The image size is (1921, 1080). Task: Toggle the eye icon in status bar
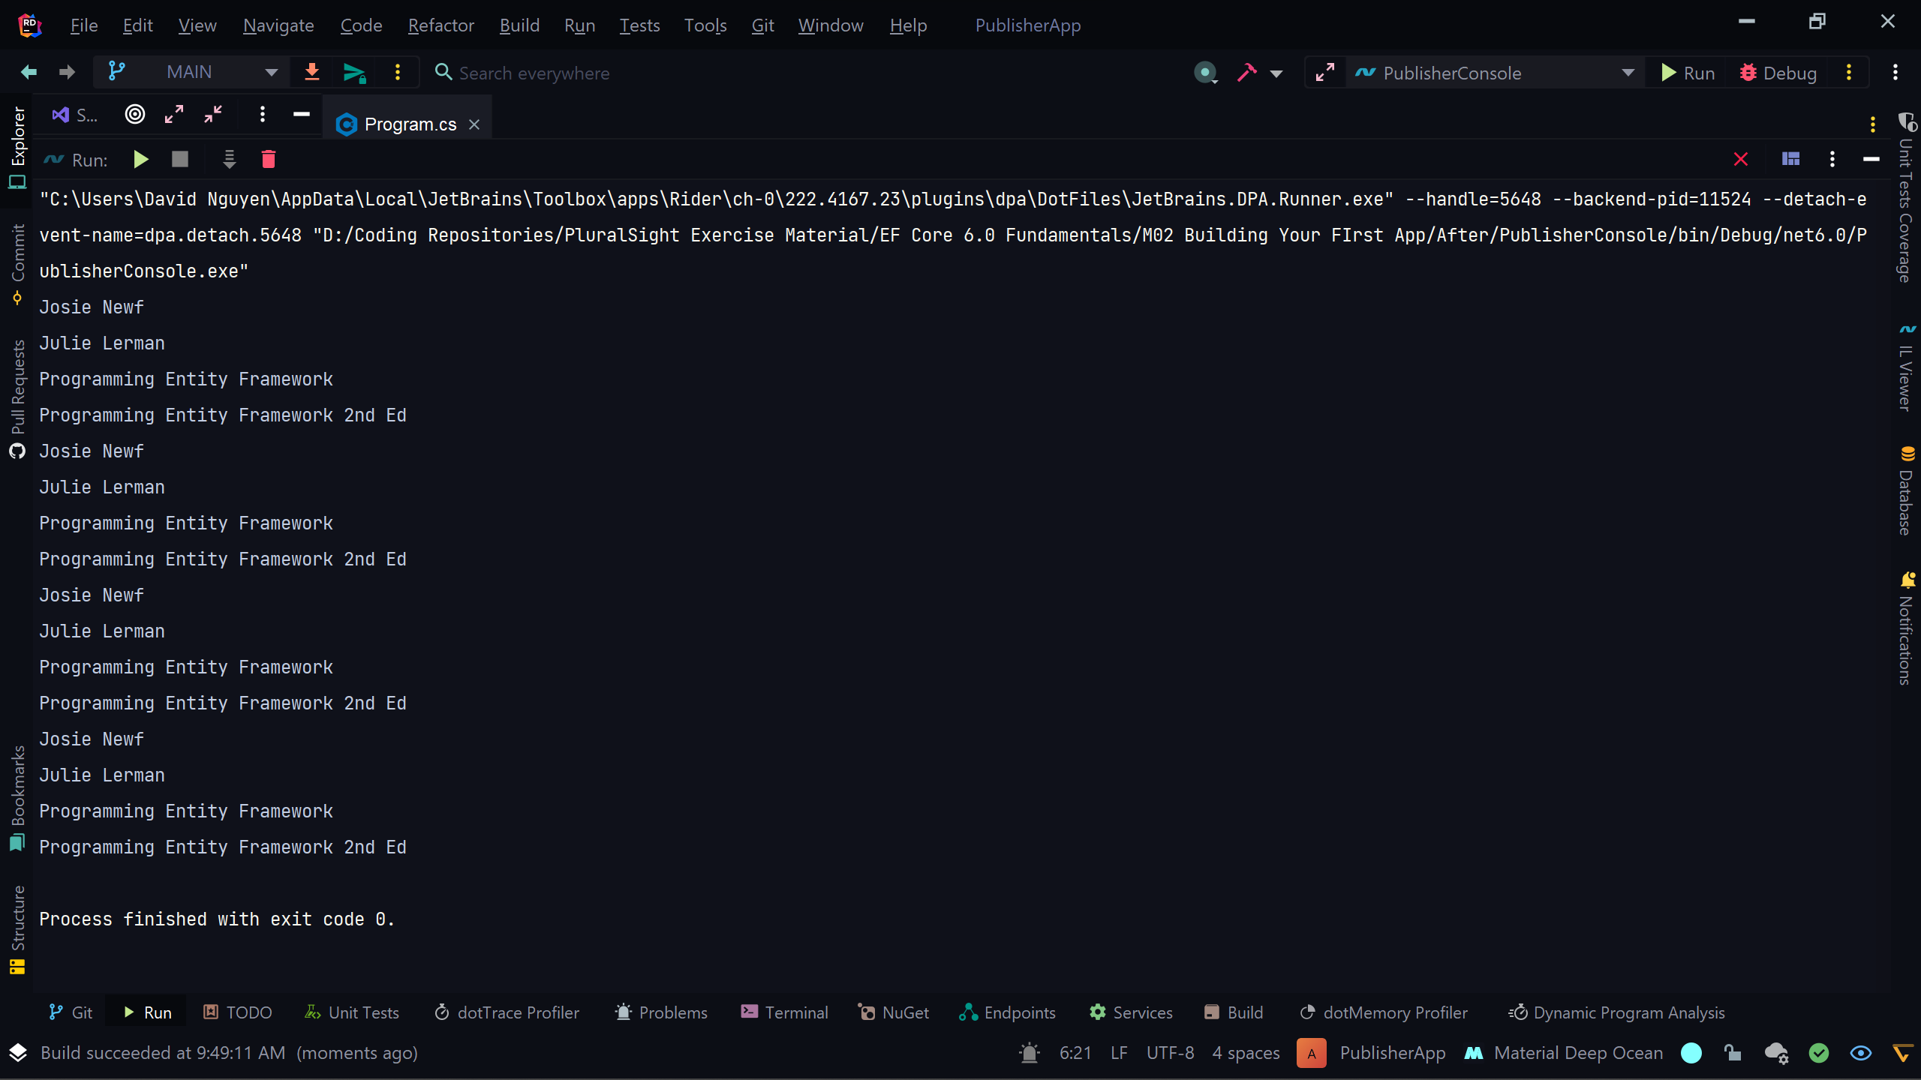pyautogui.click(x=1861, y=1053)
